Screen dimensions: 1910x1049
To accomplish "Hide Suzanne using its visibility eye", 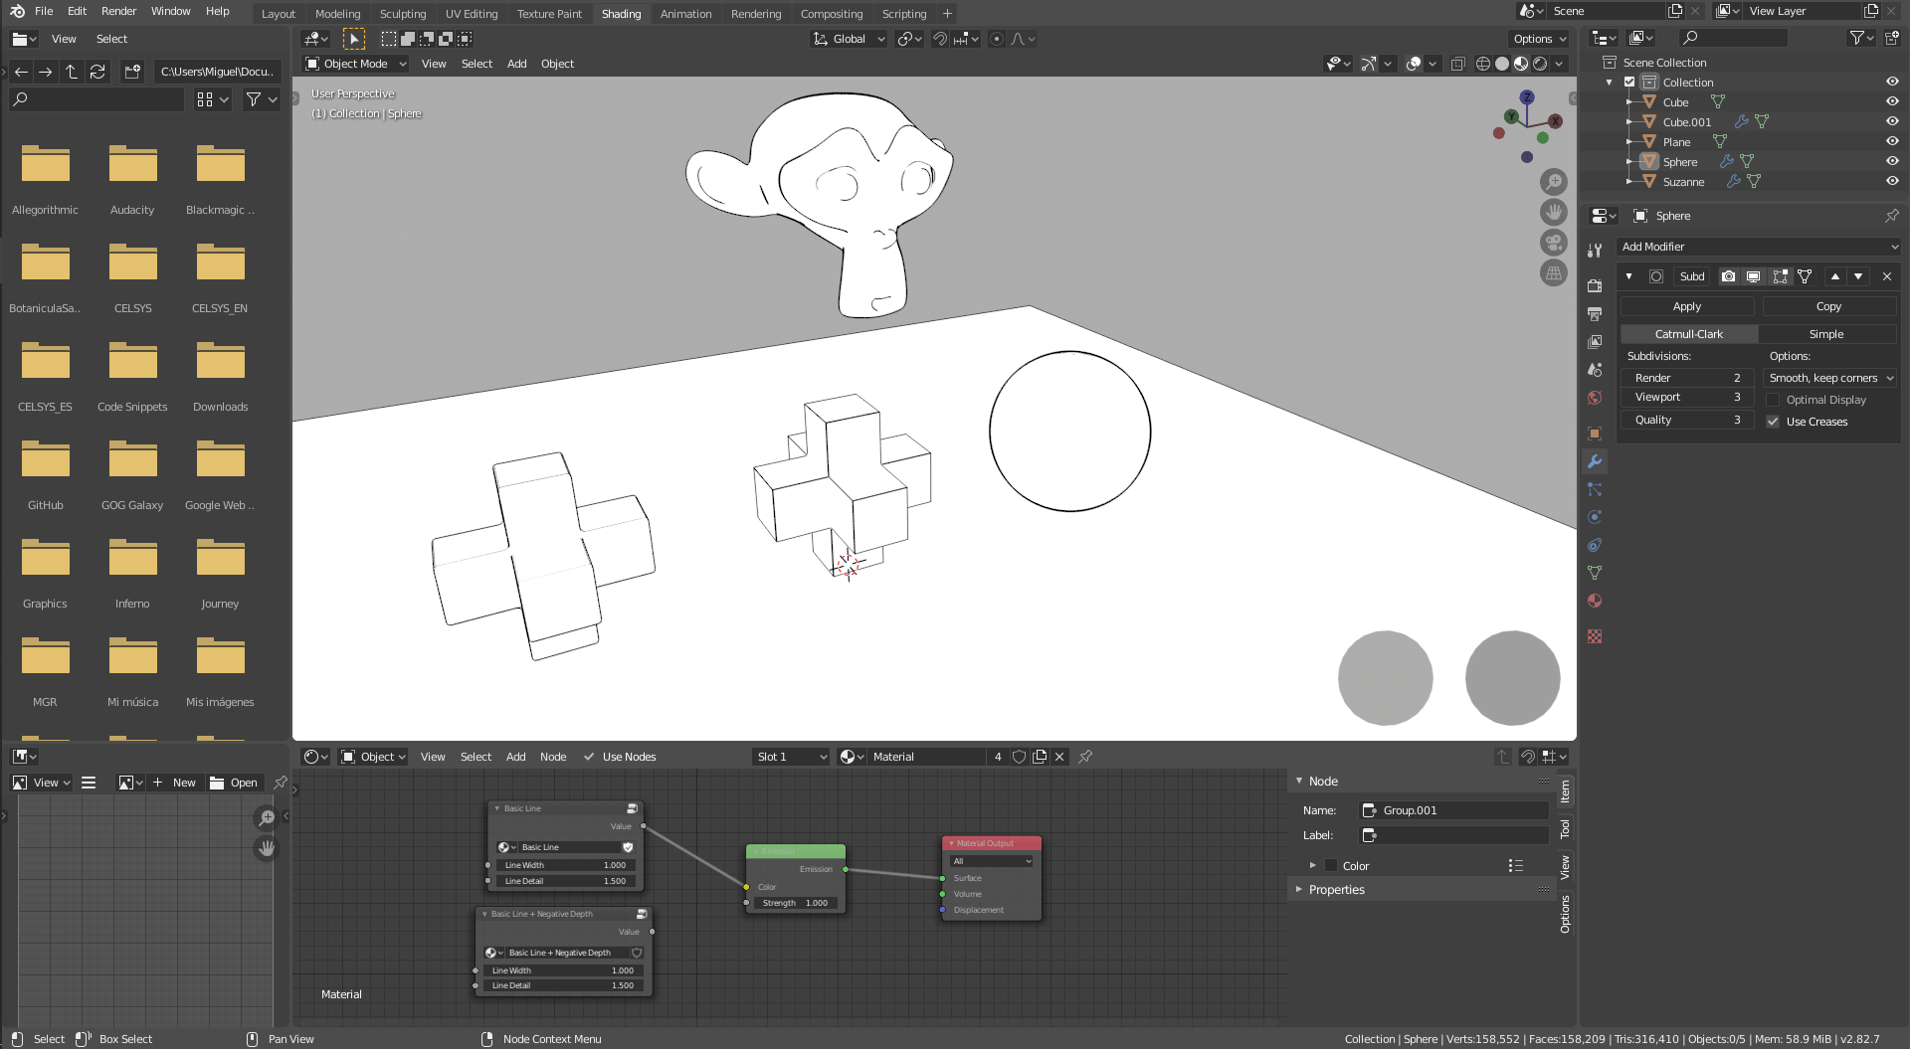I will click(1892, 181).
